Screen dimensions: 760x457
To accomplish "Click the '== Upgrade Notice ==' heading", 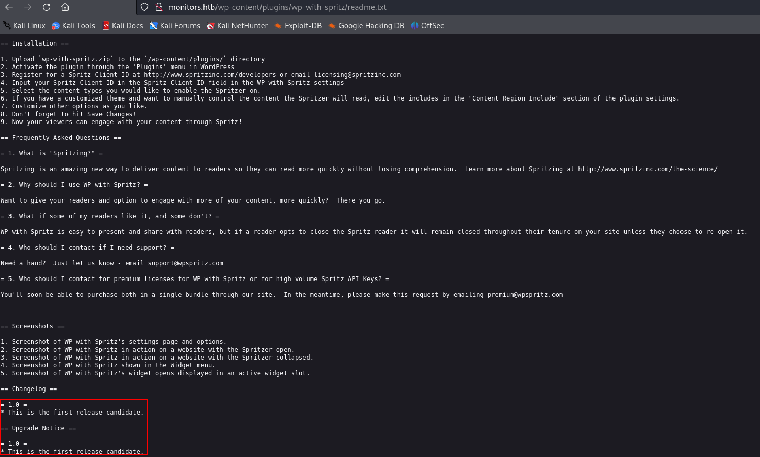I will point(39,428).
